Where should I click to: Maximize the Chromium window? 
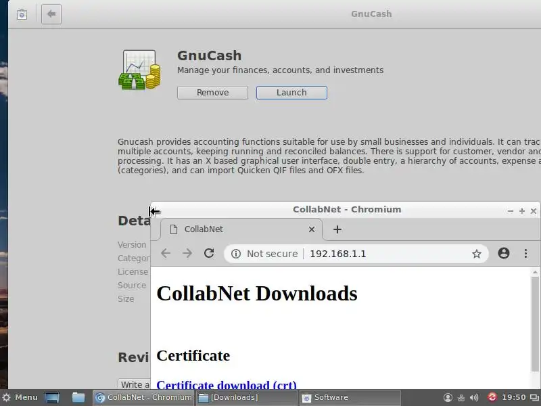coord(522,210)
